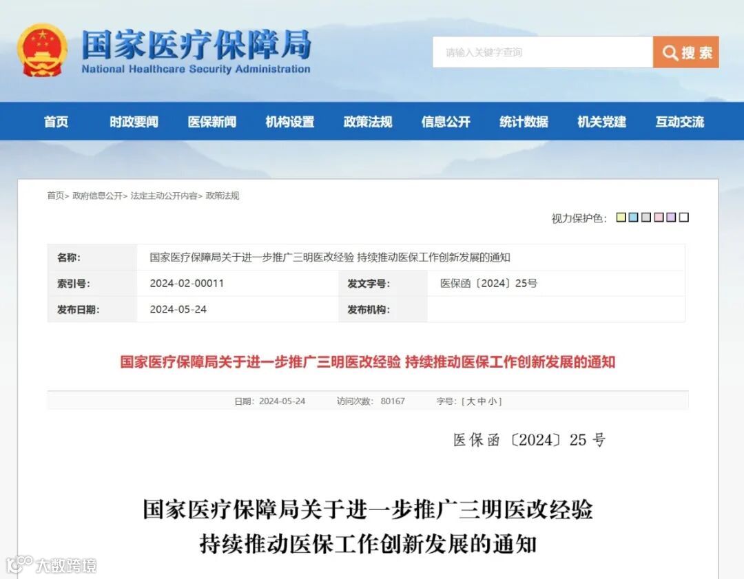This screenshot has height=579, width=744.
Task: Click the publish date 2024-05-24 in table
Action: [x=178, y=309]
